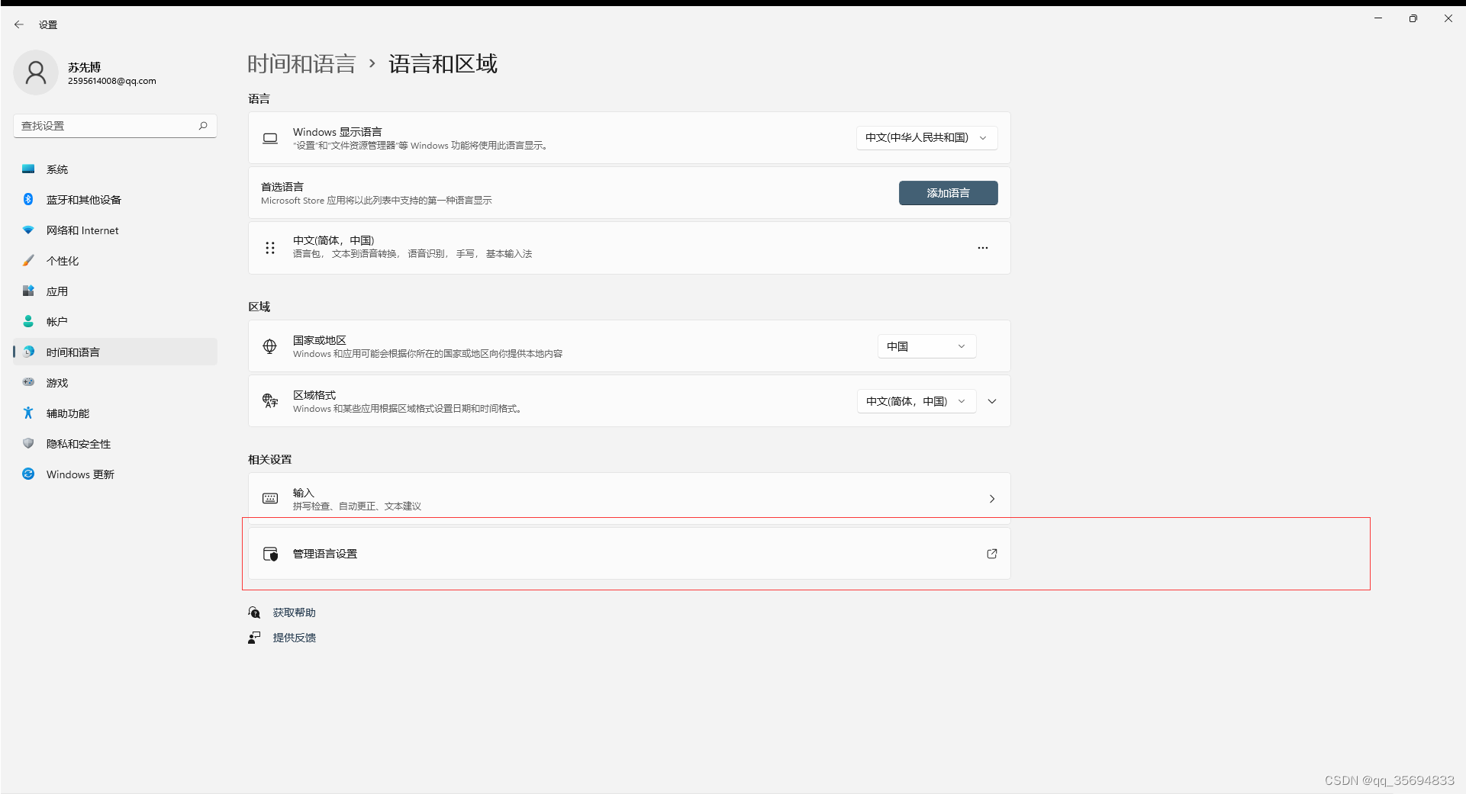
Task: Click the 获取帮助 help icon
Action: point(254,612)
